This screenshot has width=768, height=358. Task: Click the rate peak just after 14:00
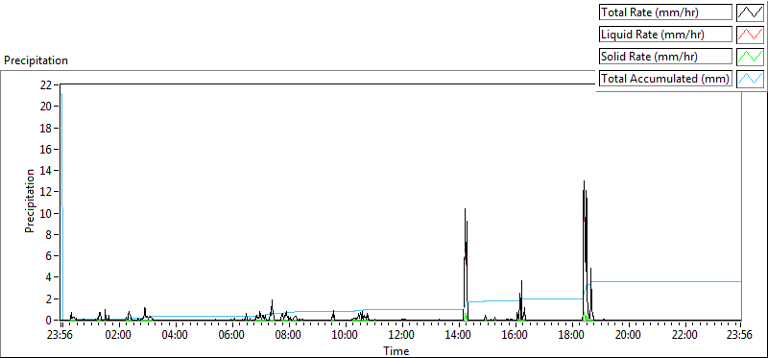465,209
